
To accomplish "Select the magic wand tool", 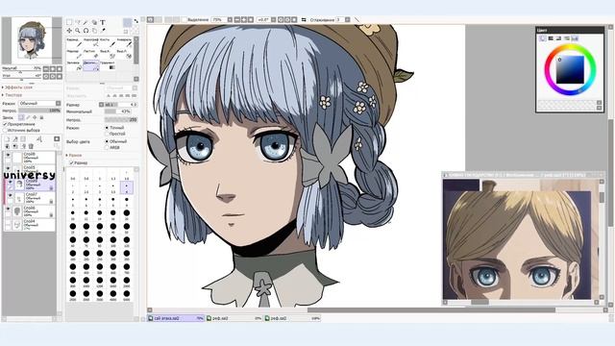I will (86, 22).
